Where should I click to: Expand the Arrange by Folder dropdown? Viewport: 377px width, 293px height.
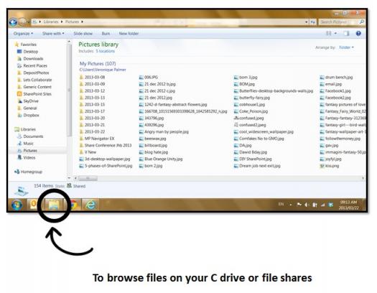pyautogui.click(x=346, y=47)
